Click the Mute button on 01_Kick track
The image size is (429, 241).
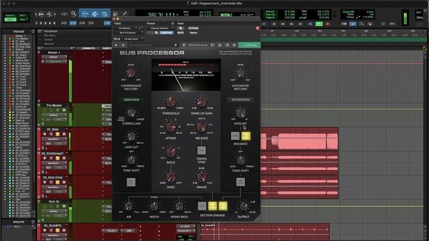point(64,134)
